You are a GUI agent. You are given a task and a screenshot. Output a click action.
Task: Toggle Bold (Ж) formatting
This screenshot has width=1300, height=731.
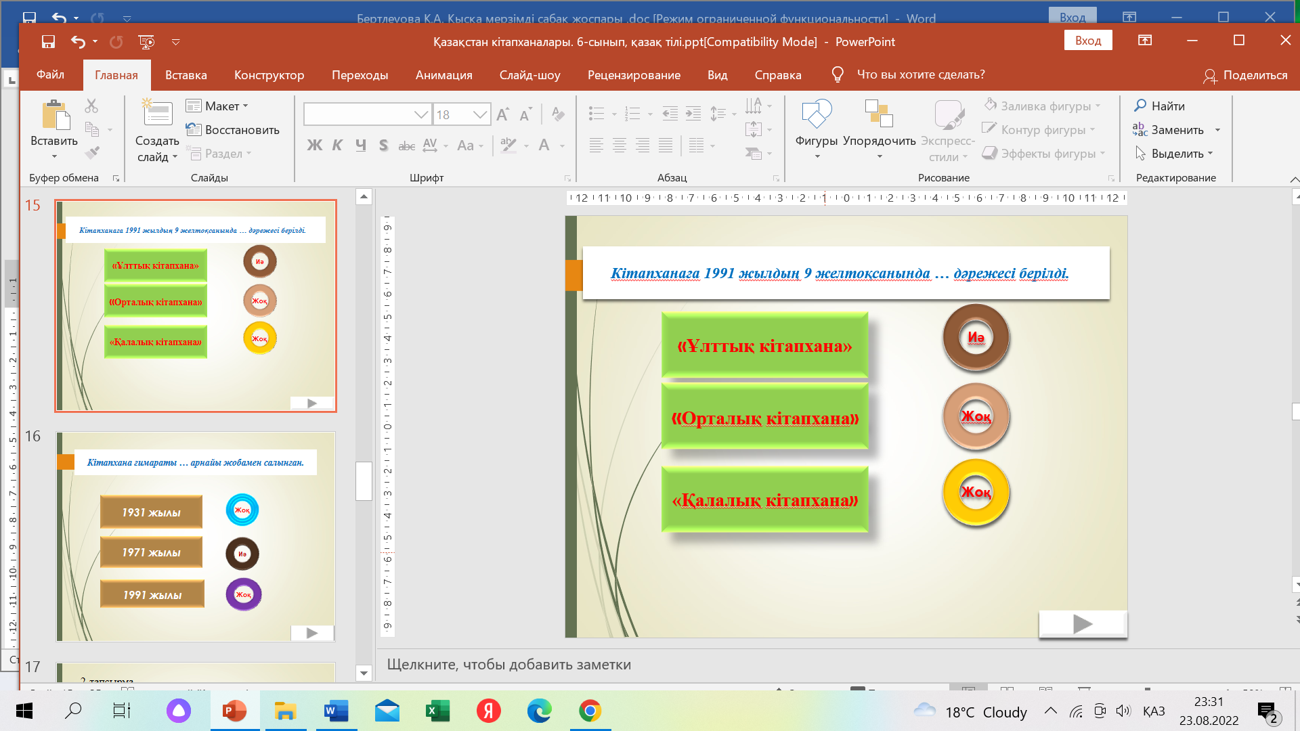[x=314, y=145]
